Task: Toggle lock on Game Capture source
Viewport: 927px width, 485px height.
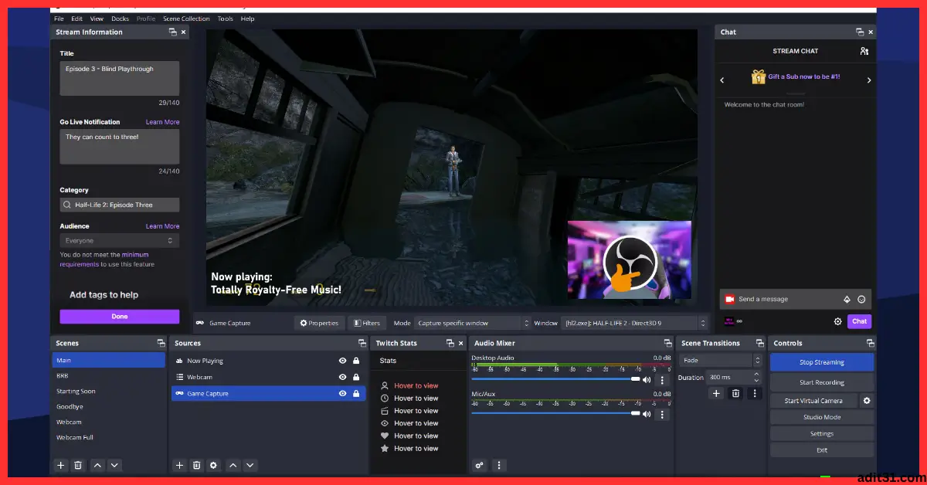Action: click(356, 393)
